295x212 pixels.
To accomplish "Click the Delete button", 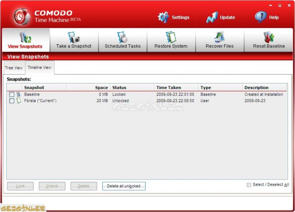I will tap(84, 186).
